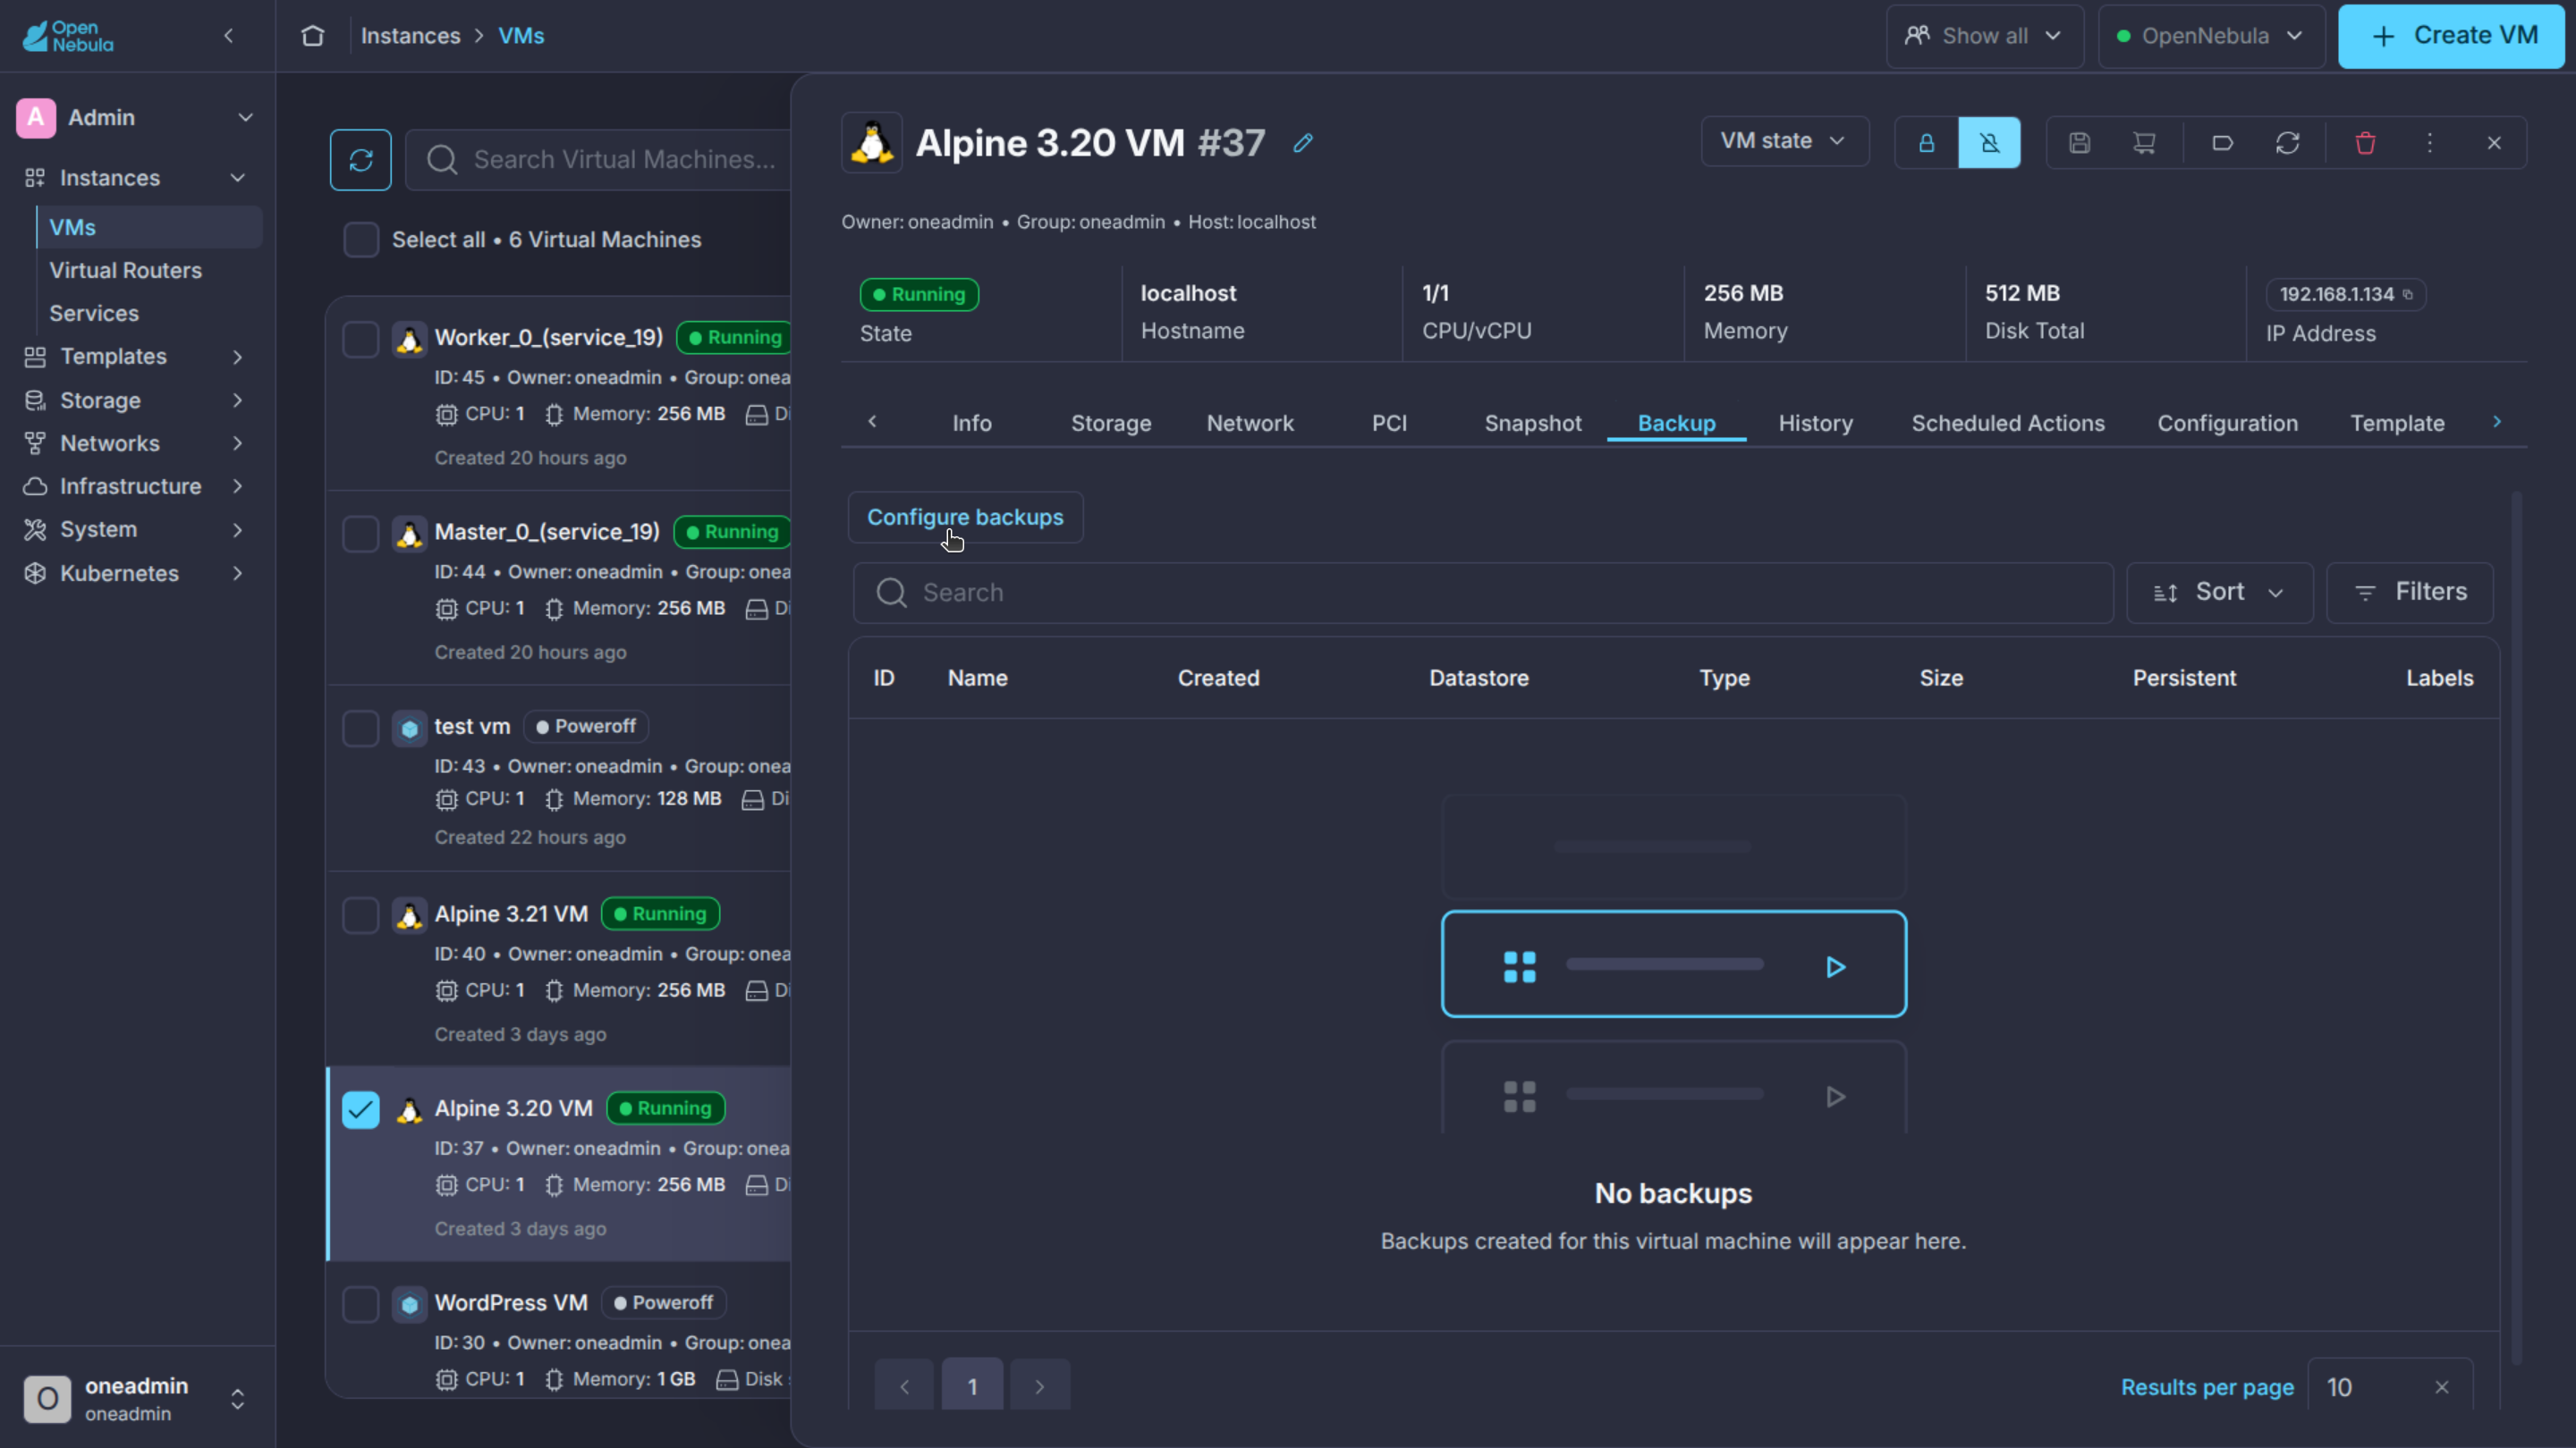
Task: Refresh the virtual machines list
Action: pyautogui.click(x=361, y=160)
